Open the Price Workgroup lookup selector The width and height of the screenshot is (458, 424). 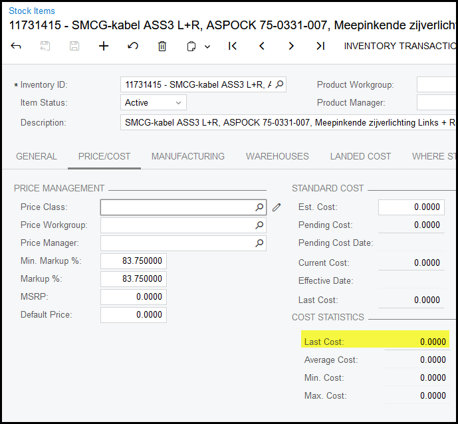tap(259, 225)
